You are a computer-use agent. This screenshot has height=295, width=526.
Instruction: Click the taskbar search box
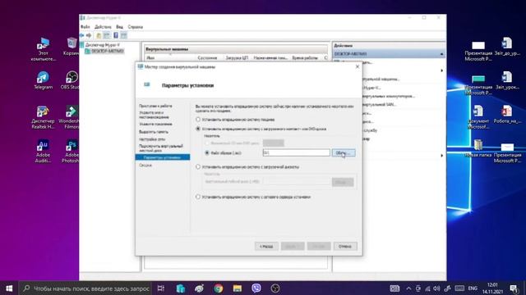click(x=85, y=288)
